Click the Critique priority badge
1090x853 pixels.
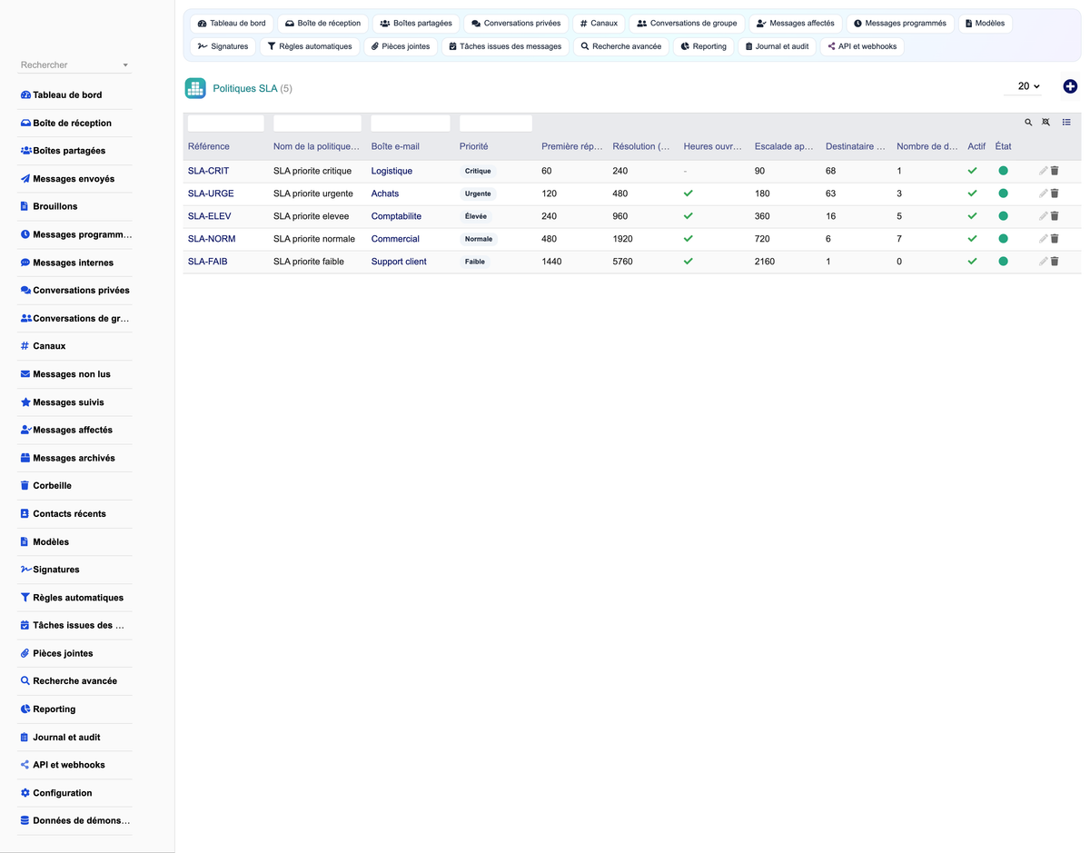pos(478,171)
